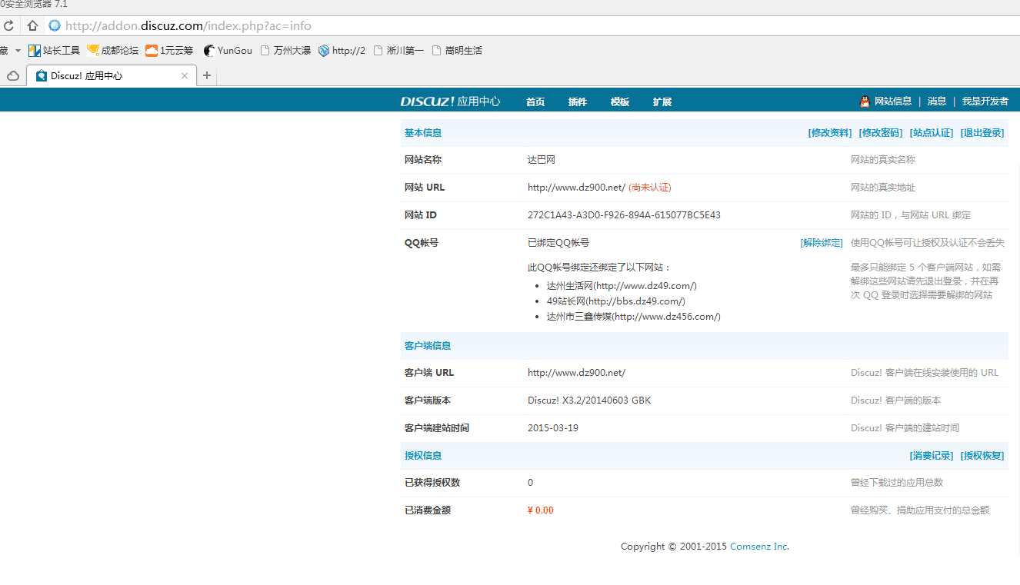Image resolution: width=1020 pixels, height=585 pixels.
Task: Click the cloud icon left of tab
Action: coord(13,76)
